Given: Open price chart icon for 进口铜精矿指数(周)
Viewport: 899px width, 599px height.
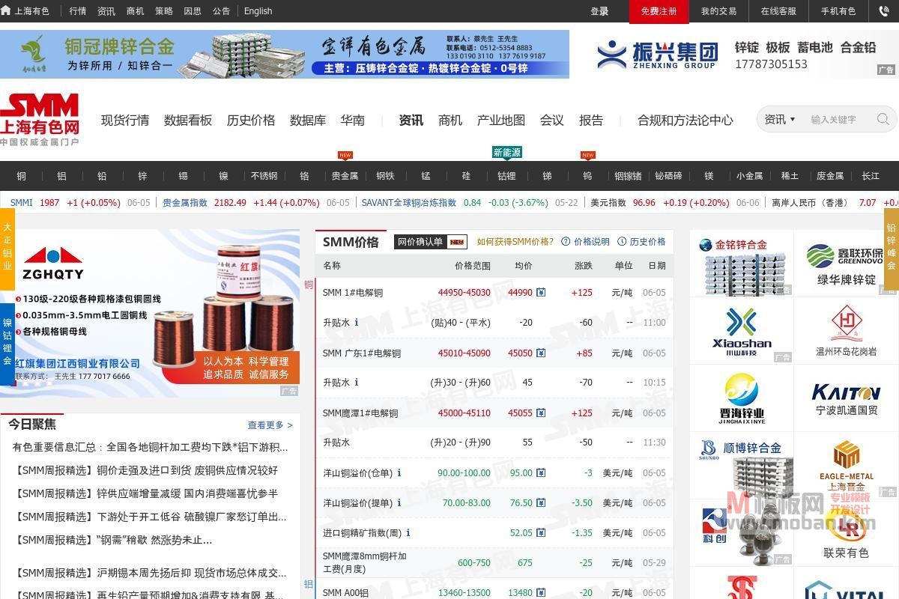Looking at the screenshot, I should click(541, 533).
